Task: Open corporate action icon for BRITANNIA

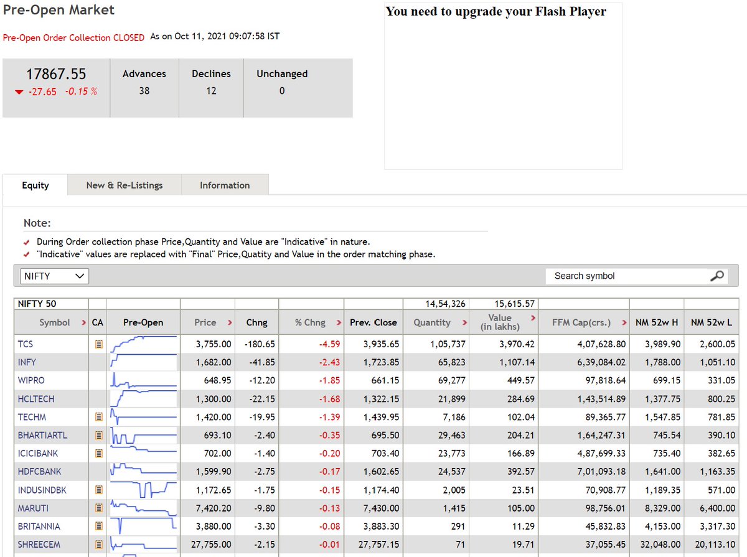Action: coord(98,527)
